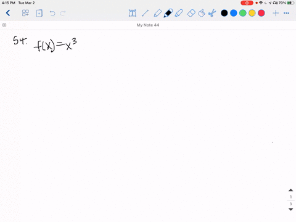Choose the yellow ink color
296x222 pixels.
pyautogui.click(x=252, y=13)
